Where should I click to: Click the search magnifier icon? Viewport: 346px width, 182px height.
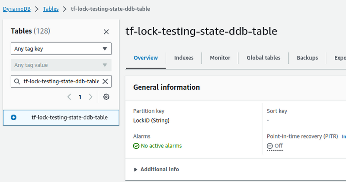tap(17, 82)
